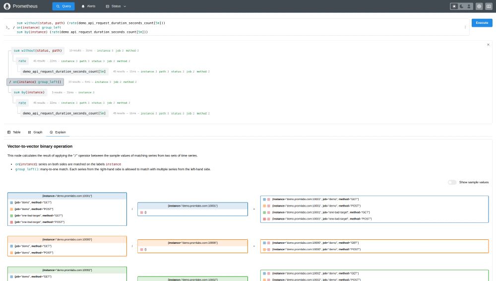This screenshot has width=496, height=281.
Task: Select browser-preferred theme user icon
Action: tap(469, 6)
